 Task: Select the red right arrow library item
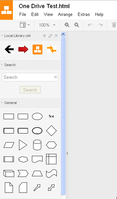click(23, 49)
